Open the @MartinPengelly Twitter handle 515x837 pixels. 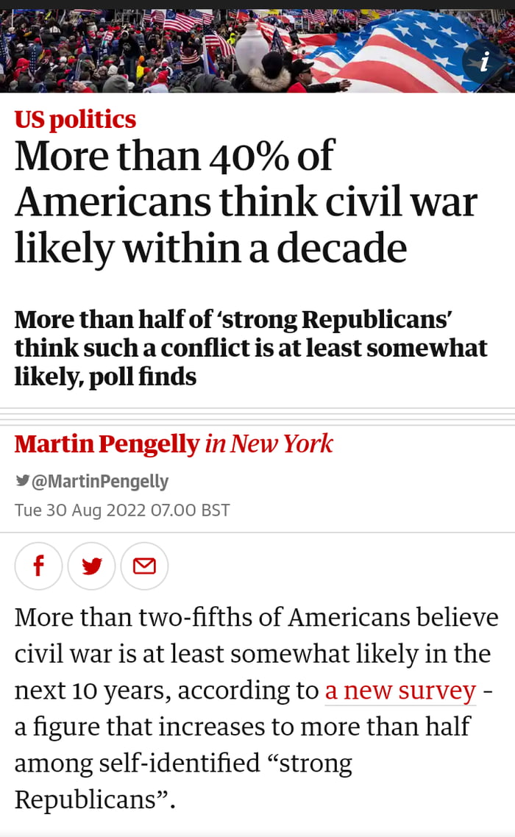coord(100,482)
